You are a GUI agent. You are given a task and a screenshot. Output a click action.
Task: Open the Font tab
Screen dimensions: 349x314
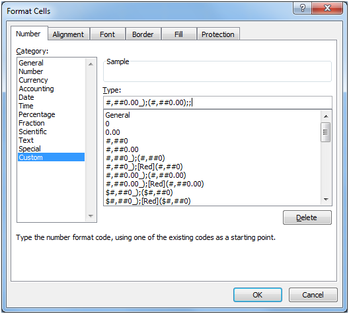click(x=108, y=34)
